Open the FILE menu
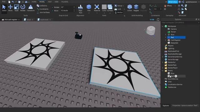 point(4,2)
